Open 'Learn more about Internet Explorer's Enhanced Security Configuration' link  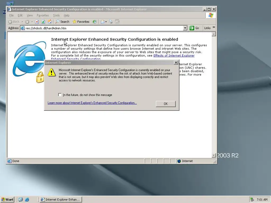pyautogui.click(x=92, y=103)
